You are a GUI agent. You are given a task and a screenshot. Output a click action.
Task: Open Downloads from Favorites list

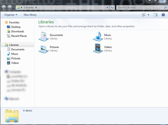[x=17, y=32]
